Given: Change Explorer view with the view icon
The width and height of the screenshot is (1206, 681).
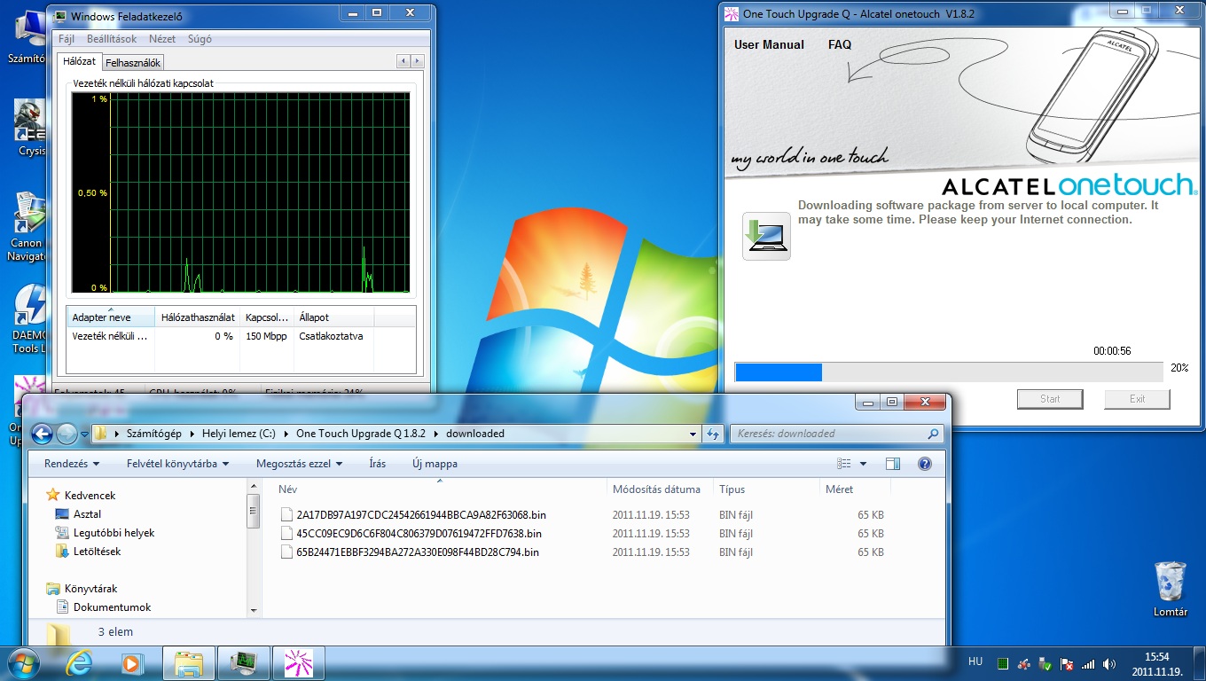Looking at the screenshot, I should [844, 464].
